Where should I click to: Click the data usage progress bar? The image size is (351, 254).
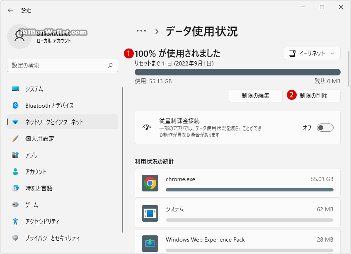coord(237,72)
